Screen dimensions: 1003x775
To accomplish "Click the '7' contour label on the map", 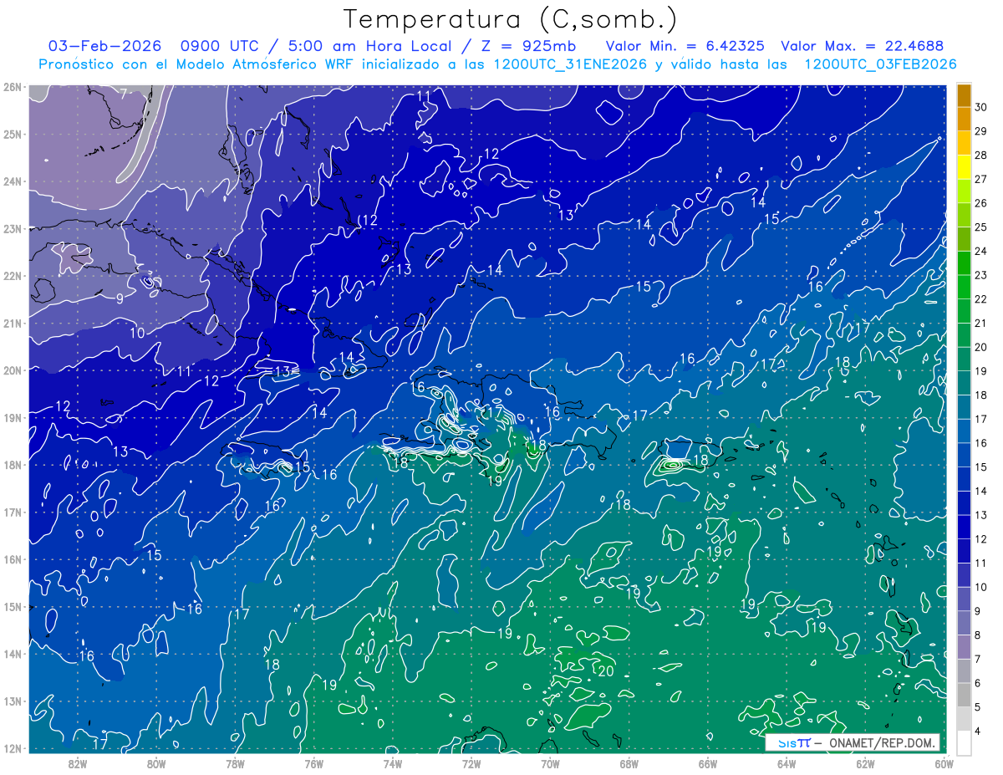I will pos(123,93).
